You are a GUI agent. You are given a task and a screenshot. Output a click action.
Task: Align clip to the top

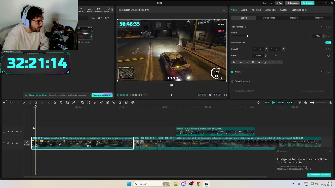pyautogui.click(x=253, y=62)
